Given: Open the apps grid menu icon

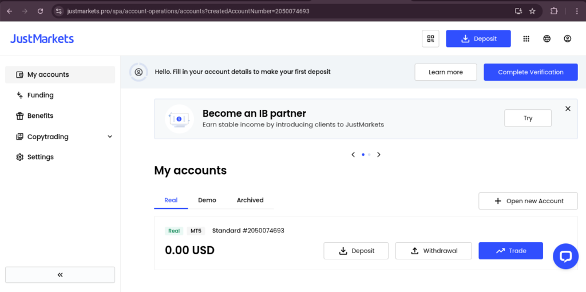Looking at the screenshot, I should tap(526, 38).
